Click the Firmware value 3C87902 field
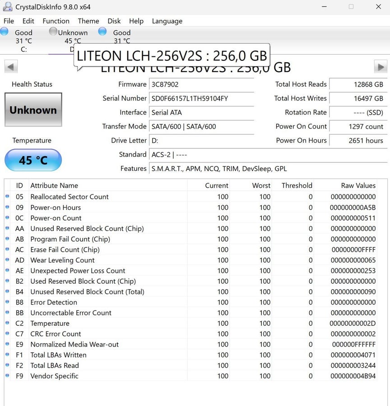Viewport: 390px width, 406px height. click(x=201, y=84)
